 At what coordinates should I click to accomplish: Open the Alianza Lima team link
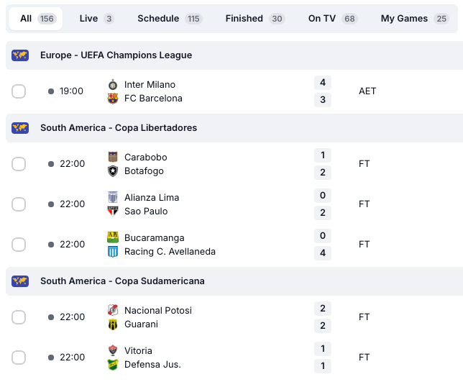pos(152,198)
